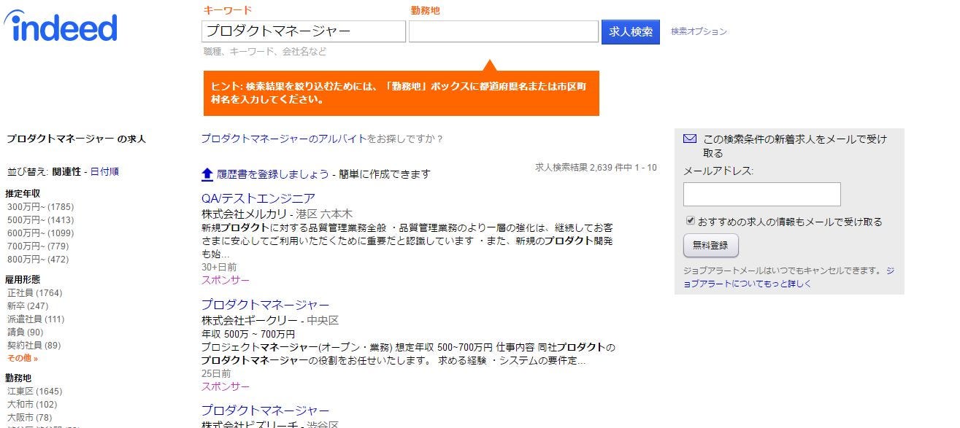This screenshot has height=428, width=960.
Task: Expand その他 employment types
Action: click(x=23, y=359)
